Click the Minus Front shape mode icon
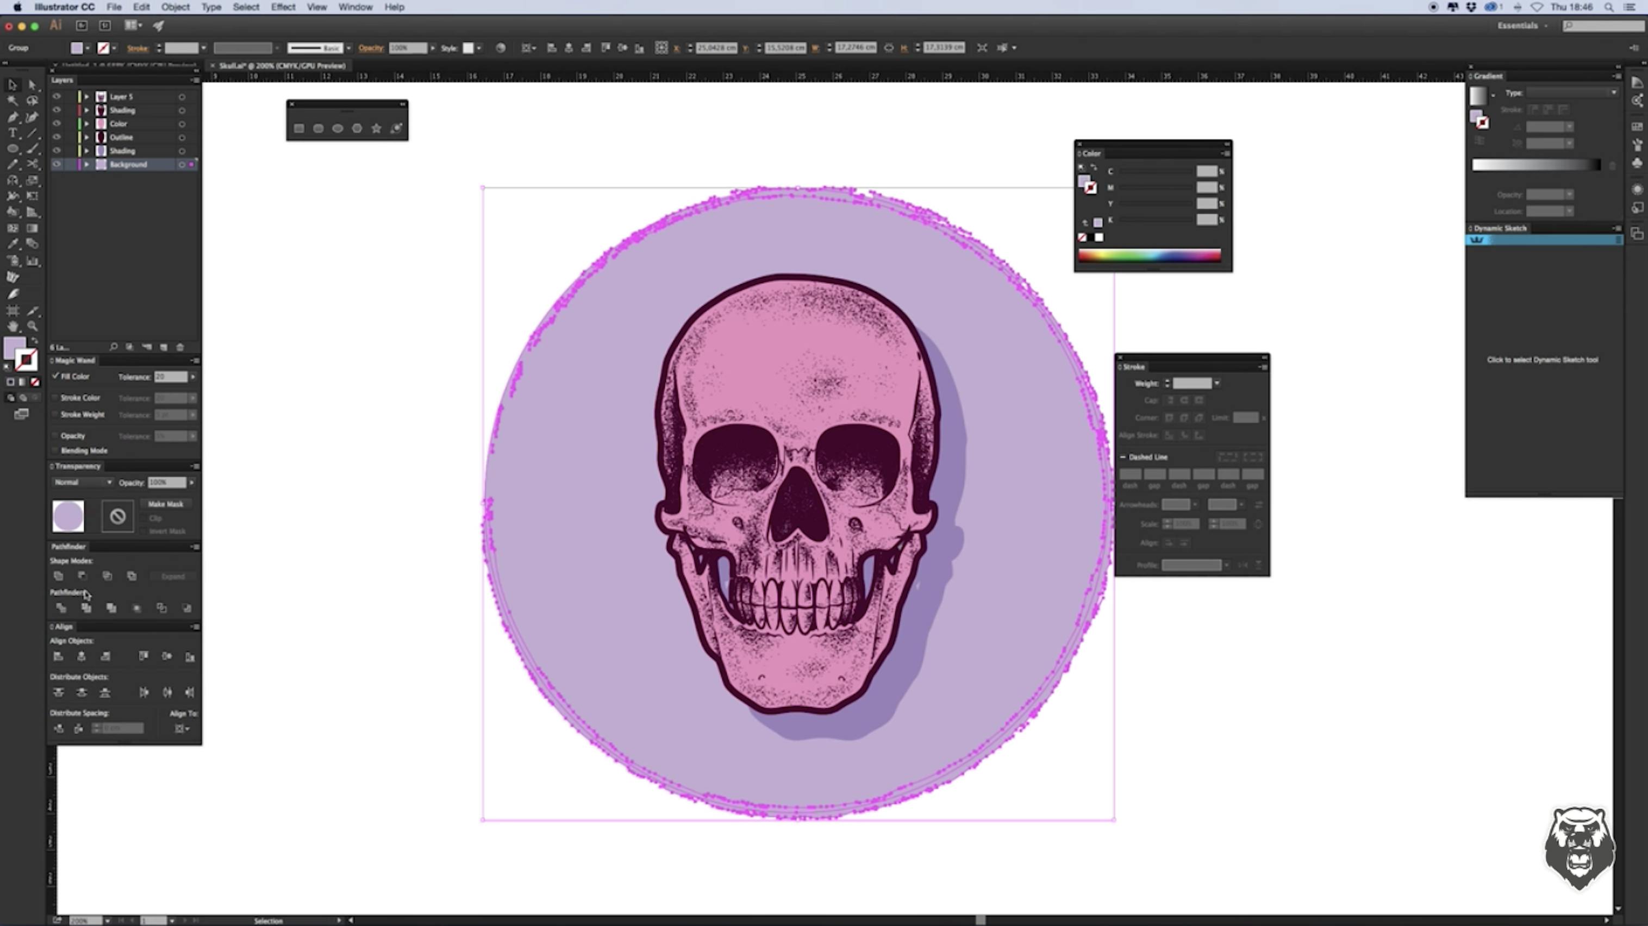 click(x=83, y=576)
